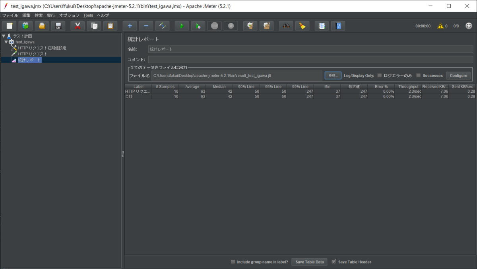Click the Toggle enable/disable icon
The image size is (477, 269).
coord(163,26)
